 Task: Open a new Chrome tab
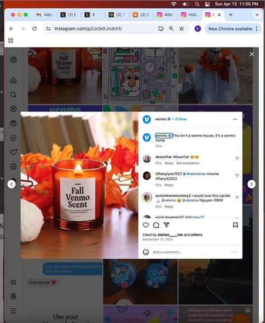(231, 15)
